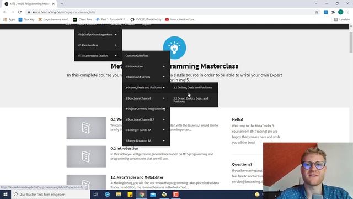Open NinjaScript Grundlagenkurs submenu item
This screenshot has width=353, height=199.
point(98,34)
